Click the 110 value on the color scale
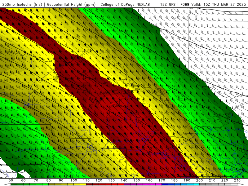The width and height of the screenshot is (248, 186). 86,180
